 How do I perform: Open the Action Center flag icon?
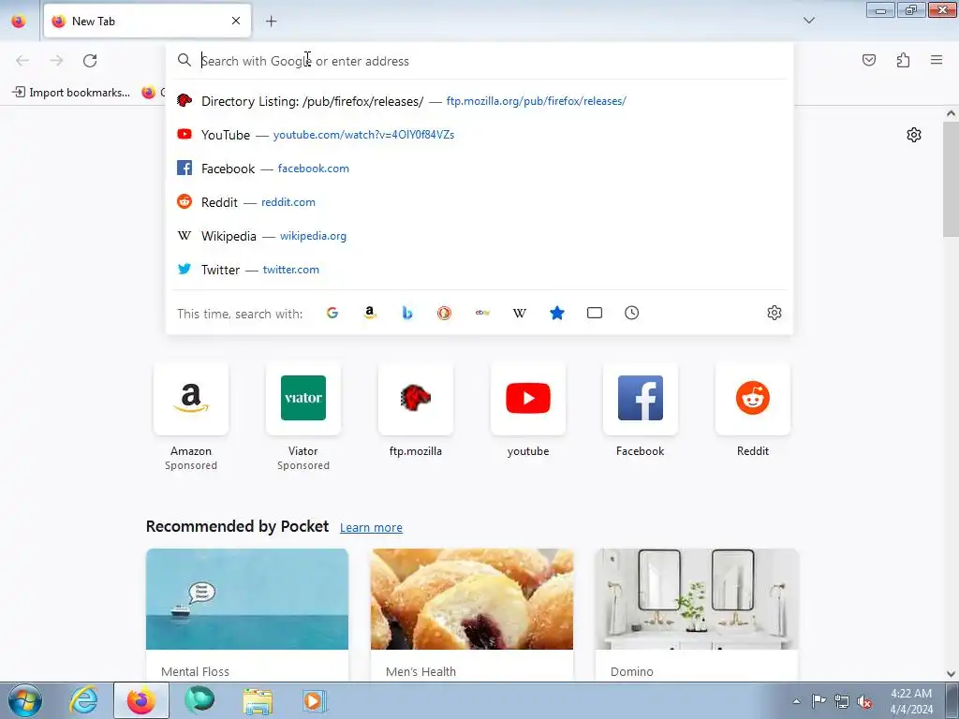pyautogui.click(x=819, y=701)
